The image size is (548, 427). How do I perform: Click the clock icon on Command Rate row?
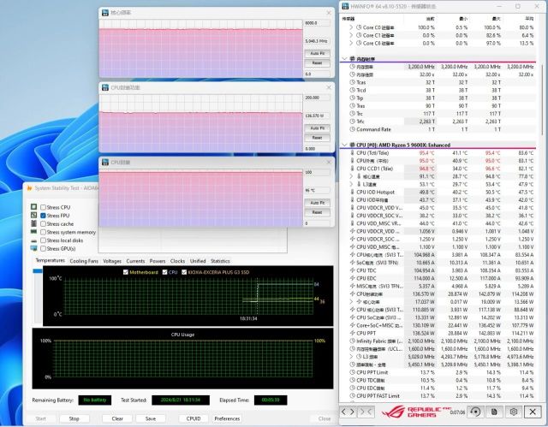click(x=352, y=129)
